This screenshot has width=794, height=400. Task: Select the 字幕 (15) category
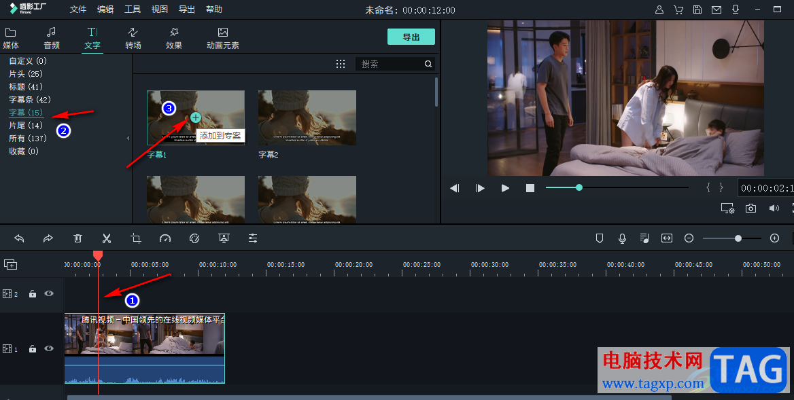click(x=26, y=113)
